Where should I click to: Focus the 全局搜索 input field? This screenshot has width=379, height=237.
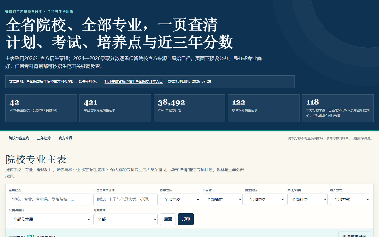50,199
